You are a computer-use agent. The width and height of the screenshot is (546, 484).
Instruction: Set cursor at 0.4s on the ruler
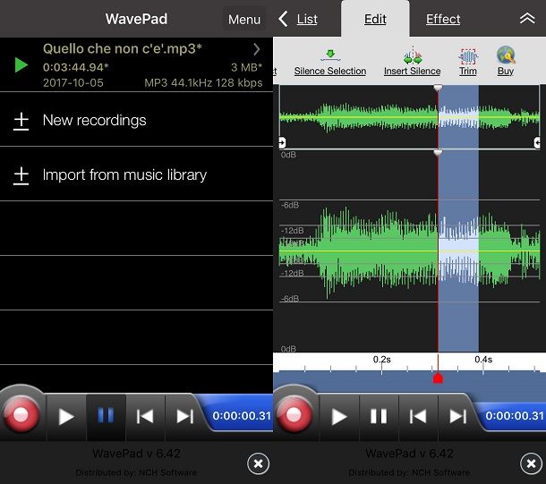(483, 360)
